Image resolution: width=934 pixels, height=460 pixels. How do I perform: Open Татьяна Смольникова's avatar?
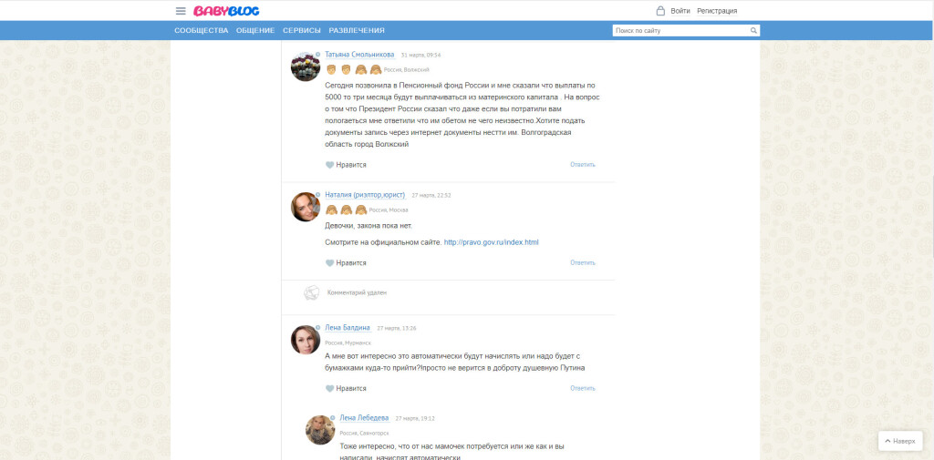(x=305, y=66)
